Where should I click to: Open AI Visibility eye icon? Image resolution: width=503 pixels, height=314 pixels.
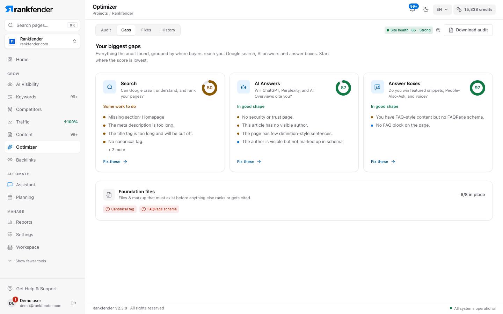pyautogui.click(x=10, y=84)
